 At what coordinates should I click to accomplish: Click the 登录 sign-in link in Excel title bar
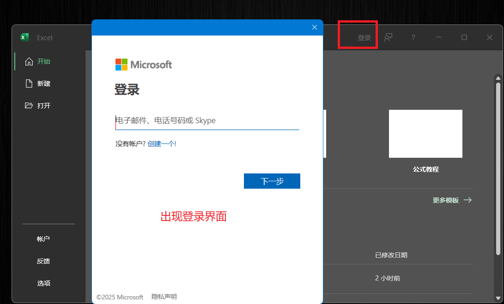[364, 38]
